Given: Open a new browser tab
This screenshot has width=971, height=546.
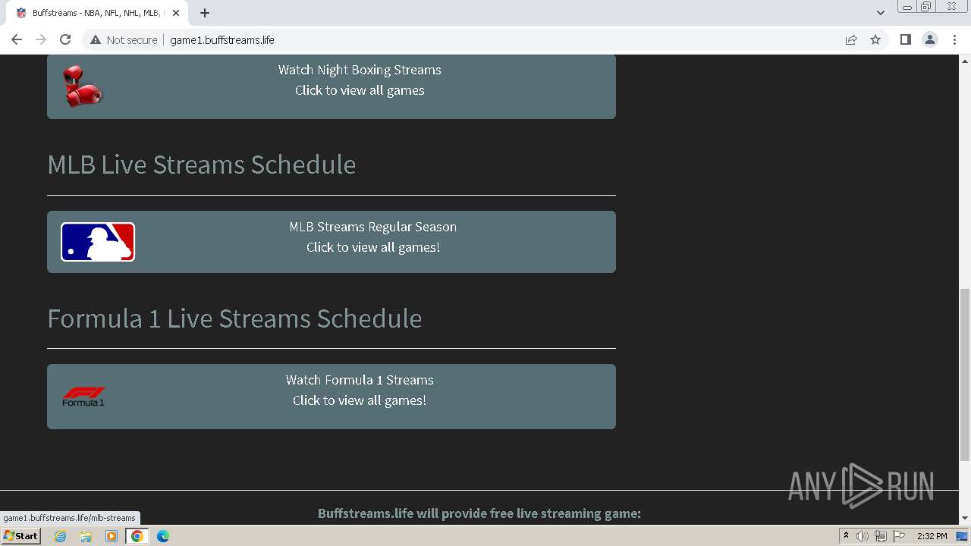Looking at the screenshot, I should coord(205,13).
